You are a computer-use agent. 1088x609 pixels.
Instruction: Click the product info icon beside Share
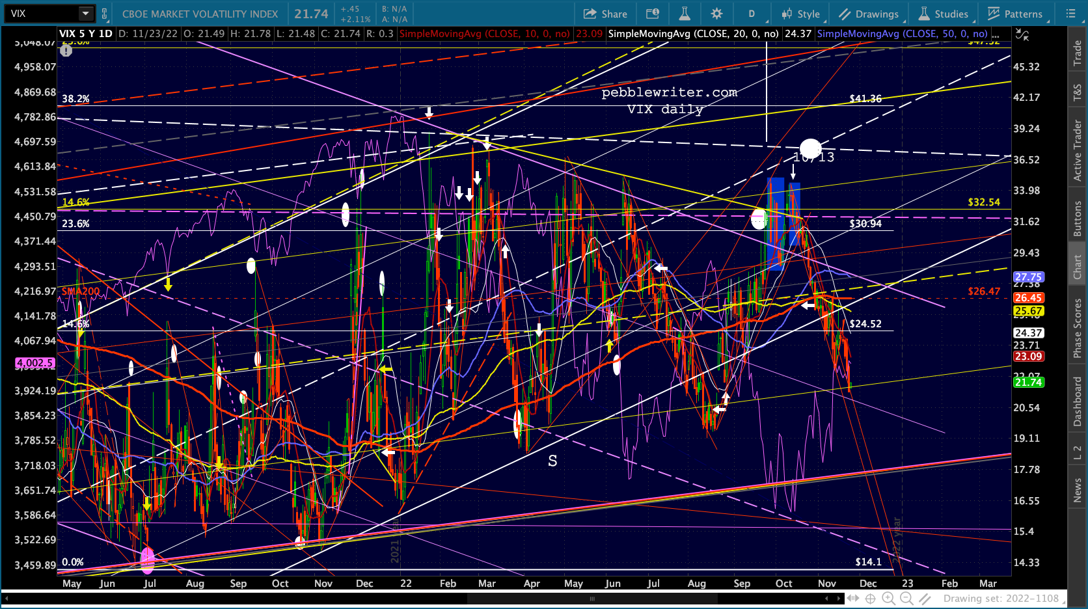pos(652,14)
